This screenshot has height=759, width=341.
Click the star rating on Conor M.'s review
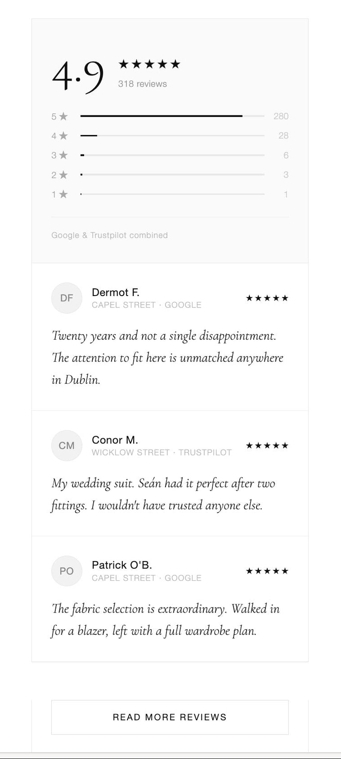click(x=267, y=446)
